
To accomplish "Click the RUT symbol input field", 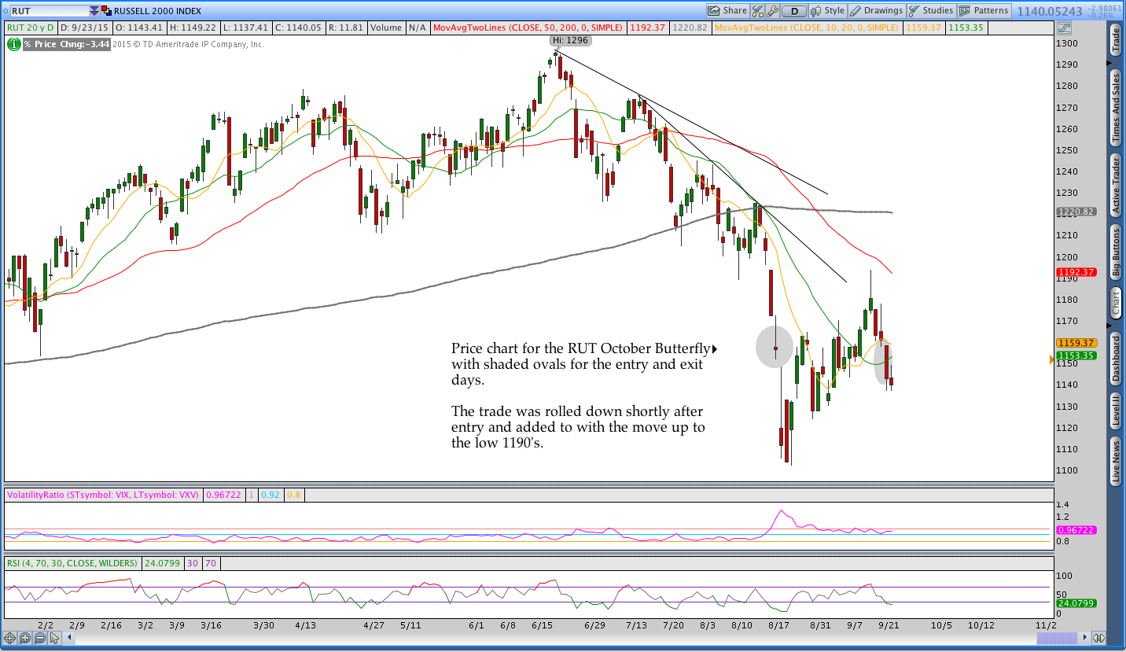I will (x=50, y=11).
